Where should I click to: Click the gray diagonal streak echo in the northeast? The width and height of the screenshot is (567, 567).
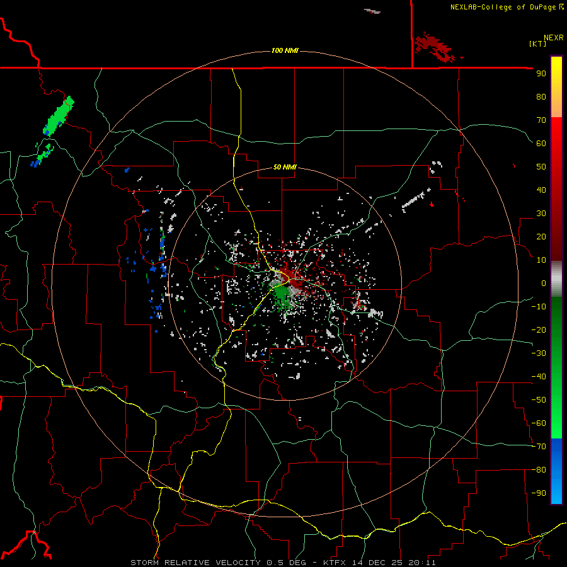click(416, 200)
